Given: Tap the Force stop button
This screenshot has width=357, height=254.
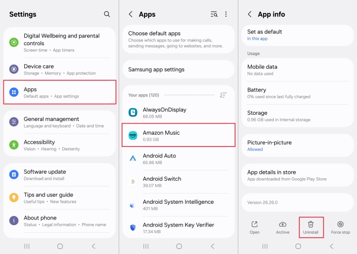Looking at the screenshot, I should [340, 228].
